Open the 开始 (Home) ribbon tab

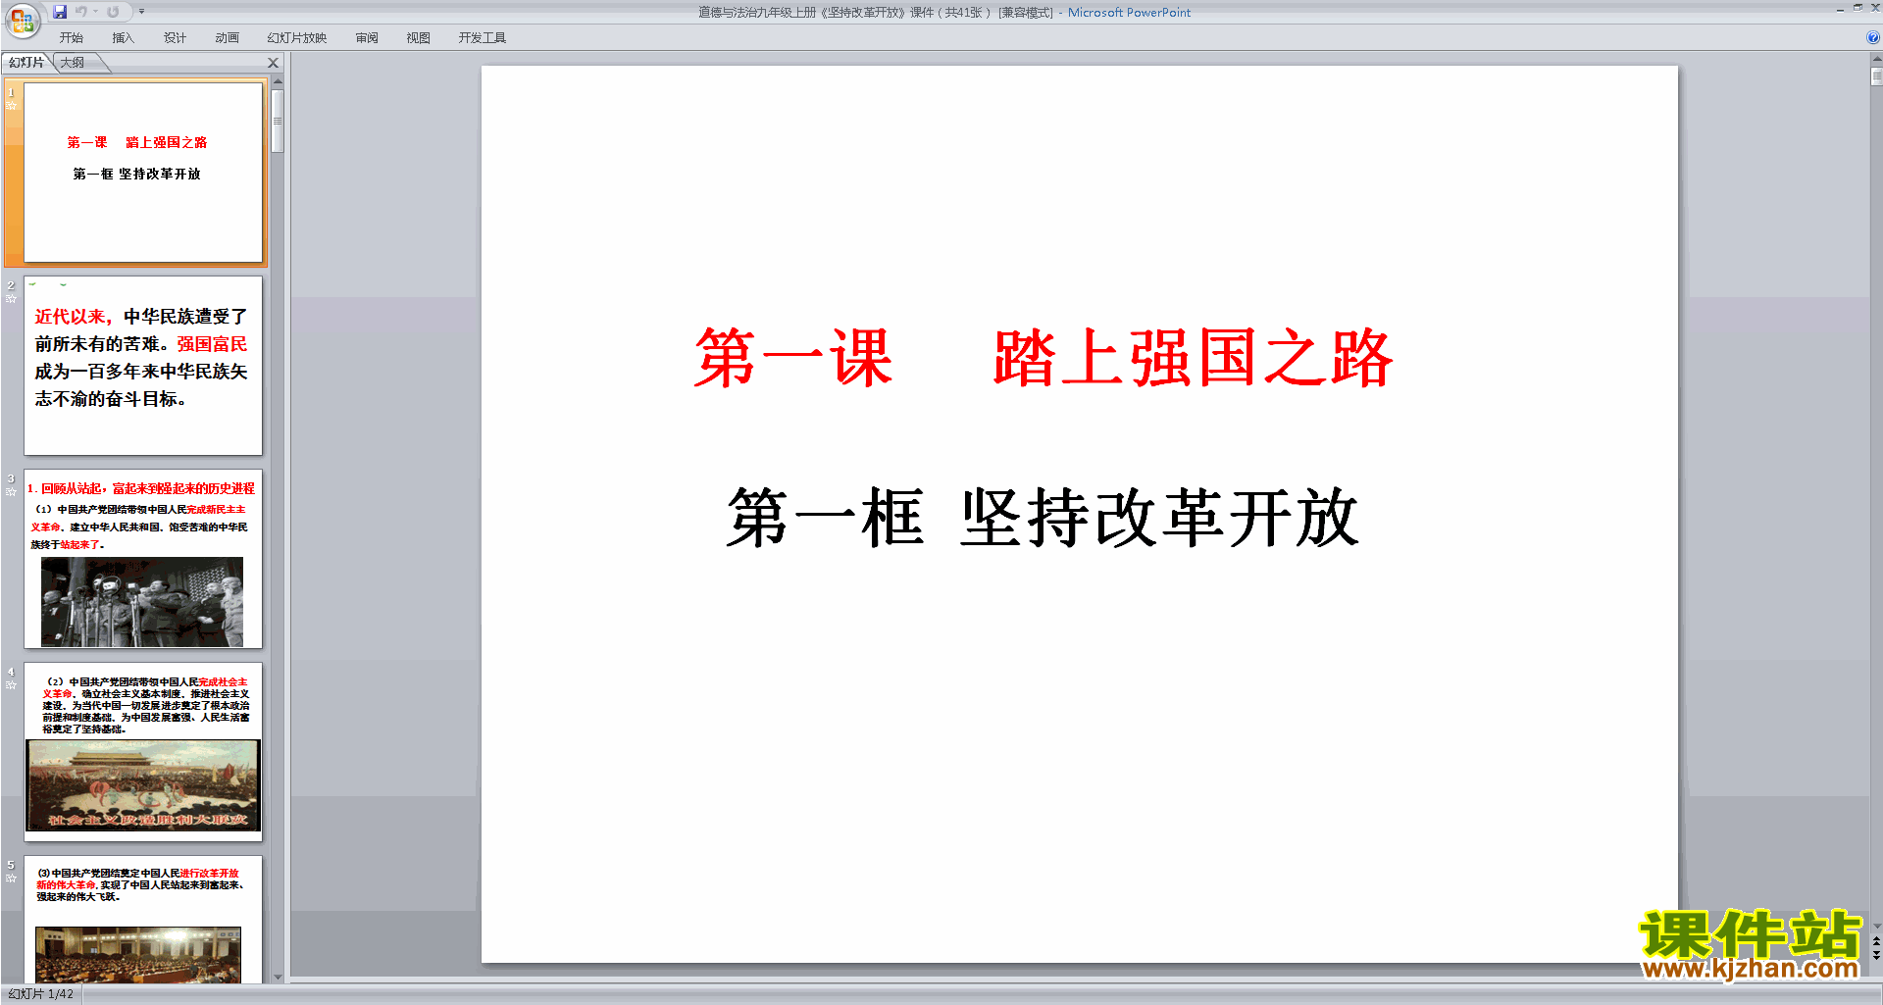pyautogui.click(x=72, y=38)
